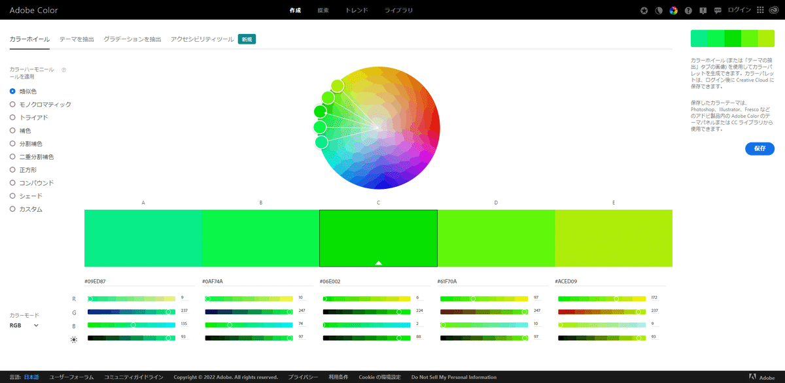Select the 二重分割補色 harmony rule
This screenshot has height=383, width=785.
coord(31,157)
